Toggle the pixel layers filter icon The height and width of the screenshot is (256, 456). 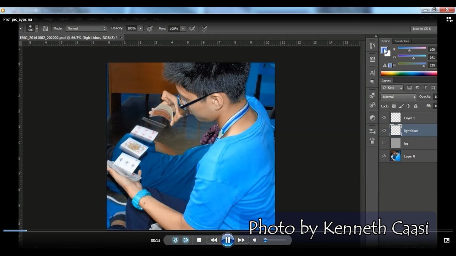point(409,87)
